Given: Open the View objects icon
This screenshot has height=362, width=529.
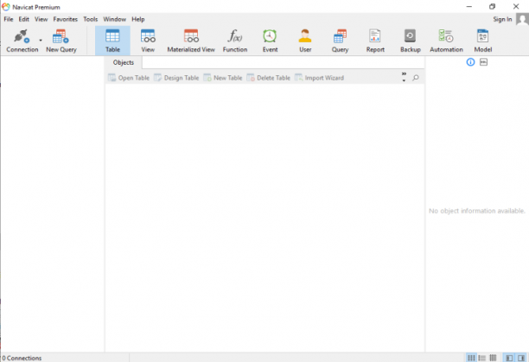Looking at the screenshot, I should (x=148, y=41).
